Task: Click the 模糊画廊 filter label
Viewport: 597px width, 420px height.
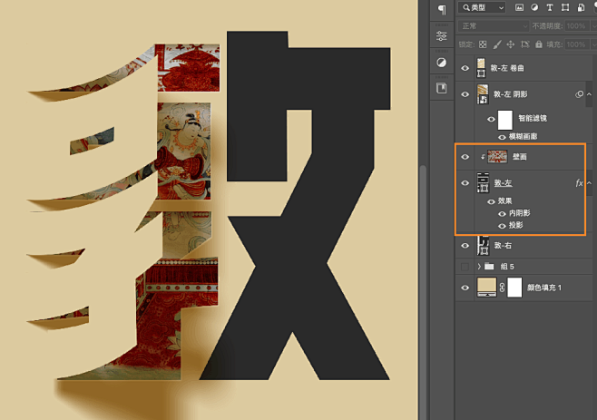Action: (x=523, y=137)
